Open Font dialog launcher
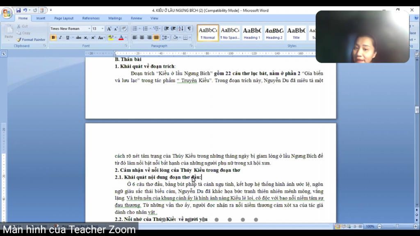420x236 pixels. pos(126,46)
